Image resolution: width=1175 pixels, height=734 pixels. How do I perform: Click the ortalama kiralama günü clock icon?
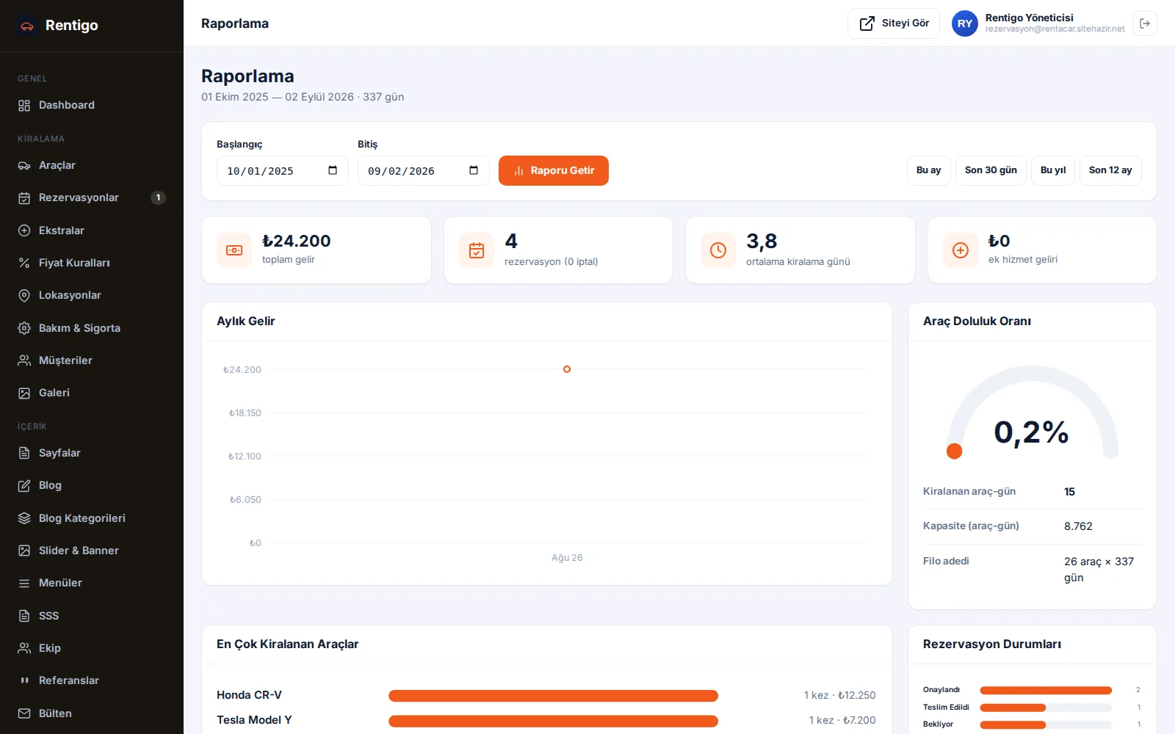pos(718,250)
